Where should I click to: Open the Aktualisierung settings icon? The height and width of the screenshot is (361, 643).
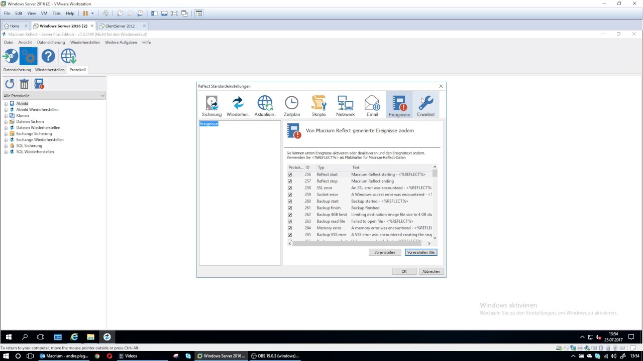click(265, 105)
